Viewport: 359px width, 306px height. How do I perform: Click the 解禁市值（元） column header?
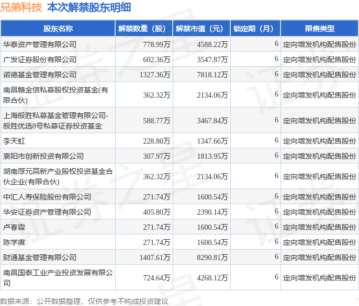tap(201, 29)
